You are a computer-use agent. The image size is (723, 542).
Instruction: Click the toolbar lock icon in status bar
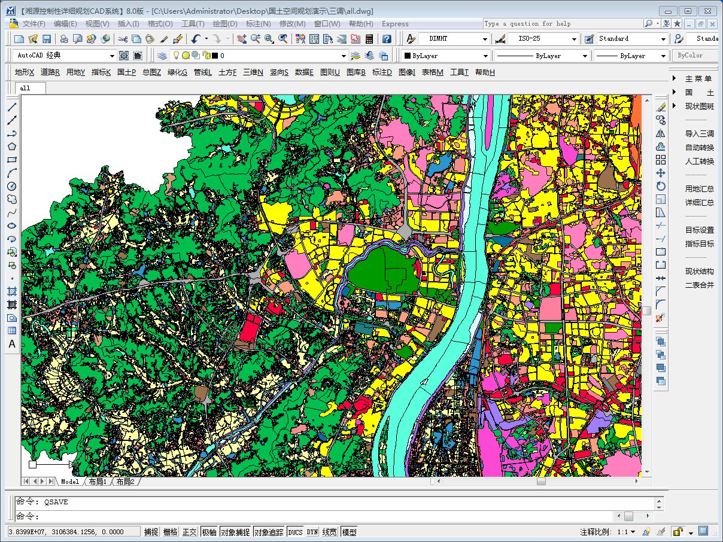(678, 531)
